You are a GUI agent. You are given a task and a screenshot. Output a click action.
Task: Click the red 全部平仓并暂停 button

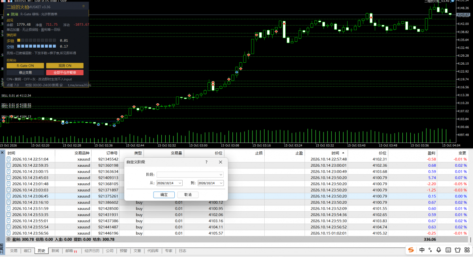click(x=65, y=72)
